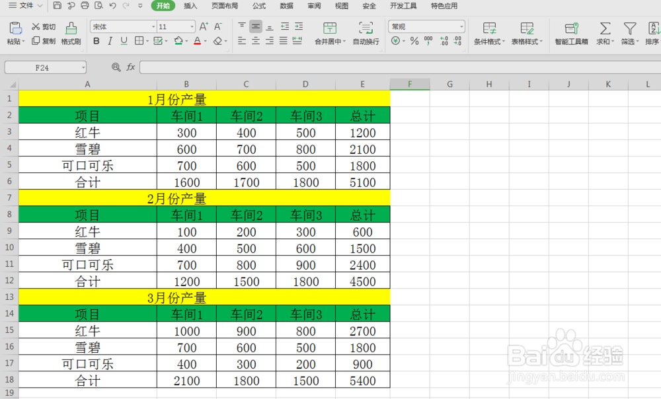Click the Filter (筛选) funnel icon
The image size is (661, 399).
tap(630, 28)
